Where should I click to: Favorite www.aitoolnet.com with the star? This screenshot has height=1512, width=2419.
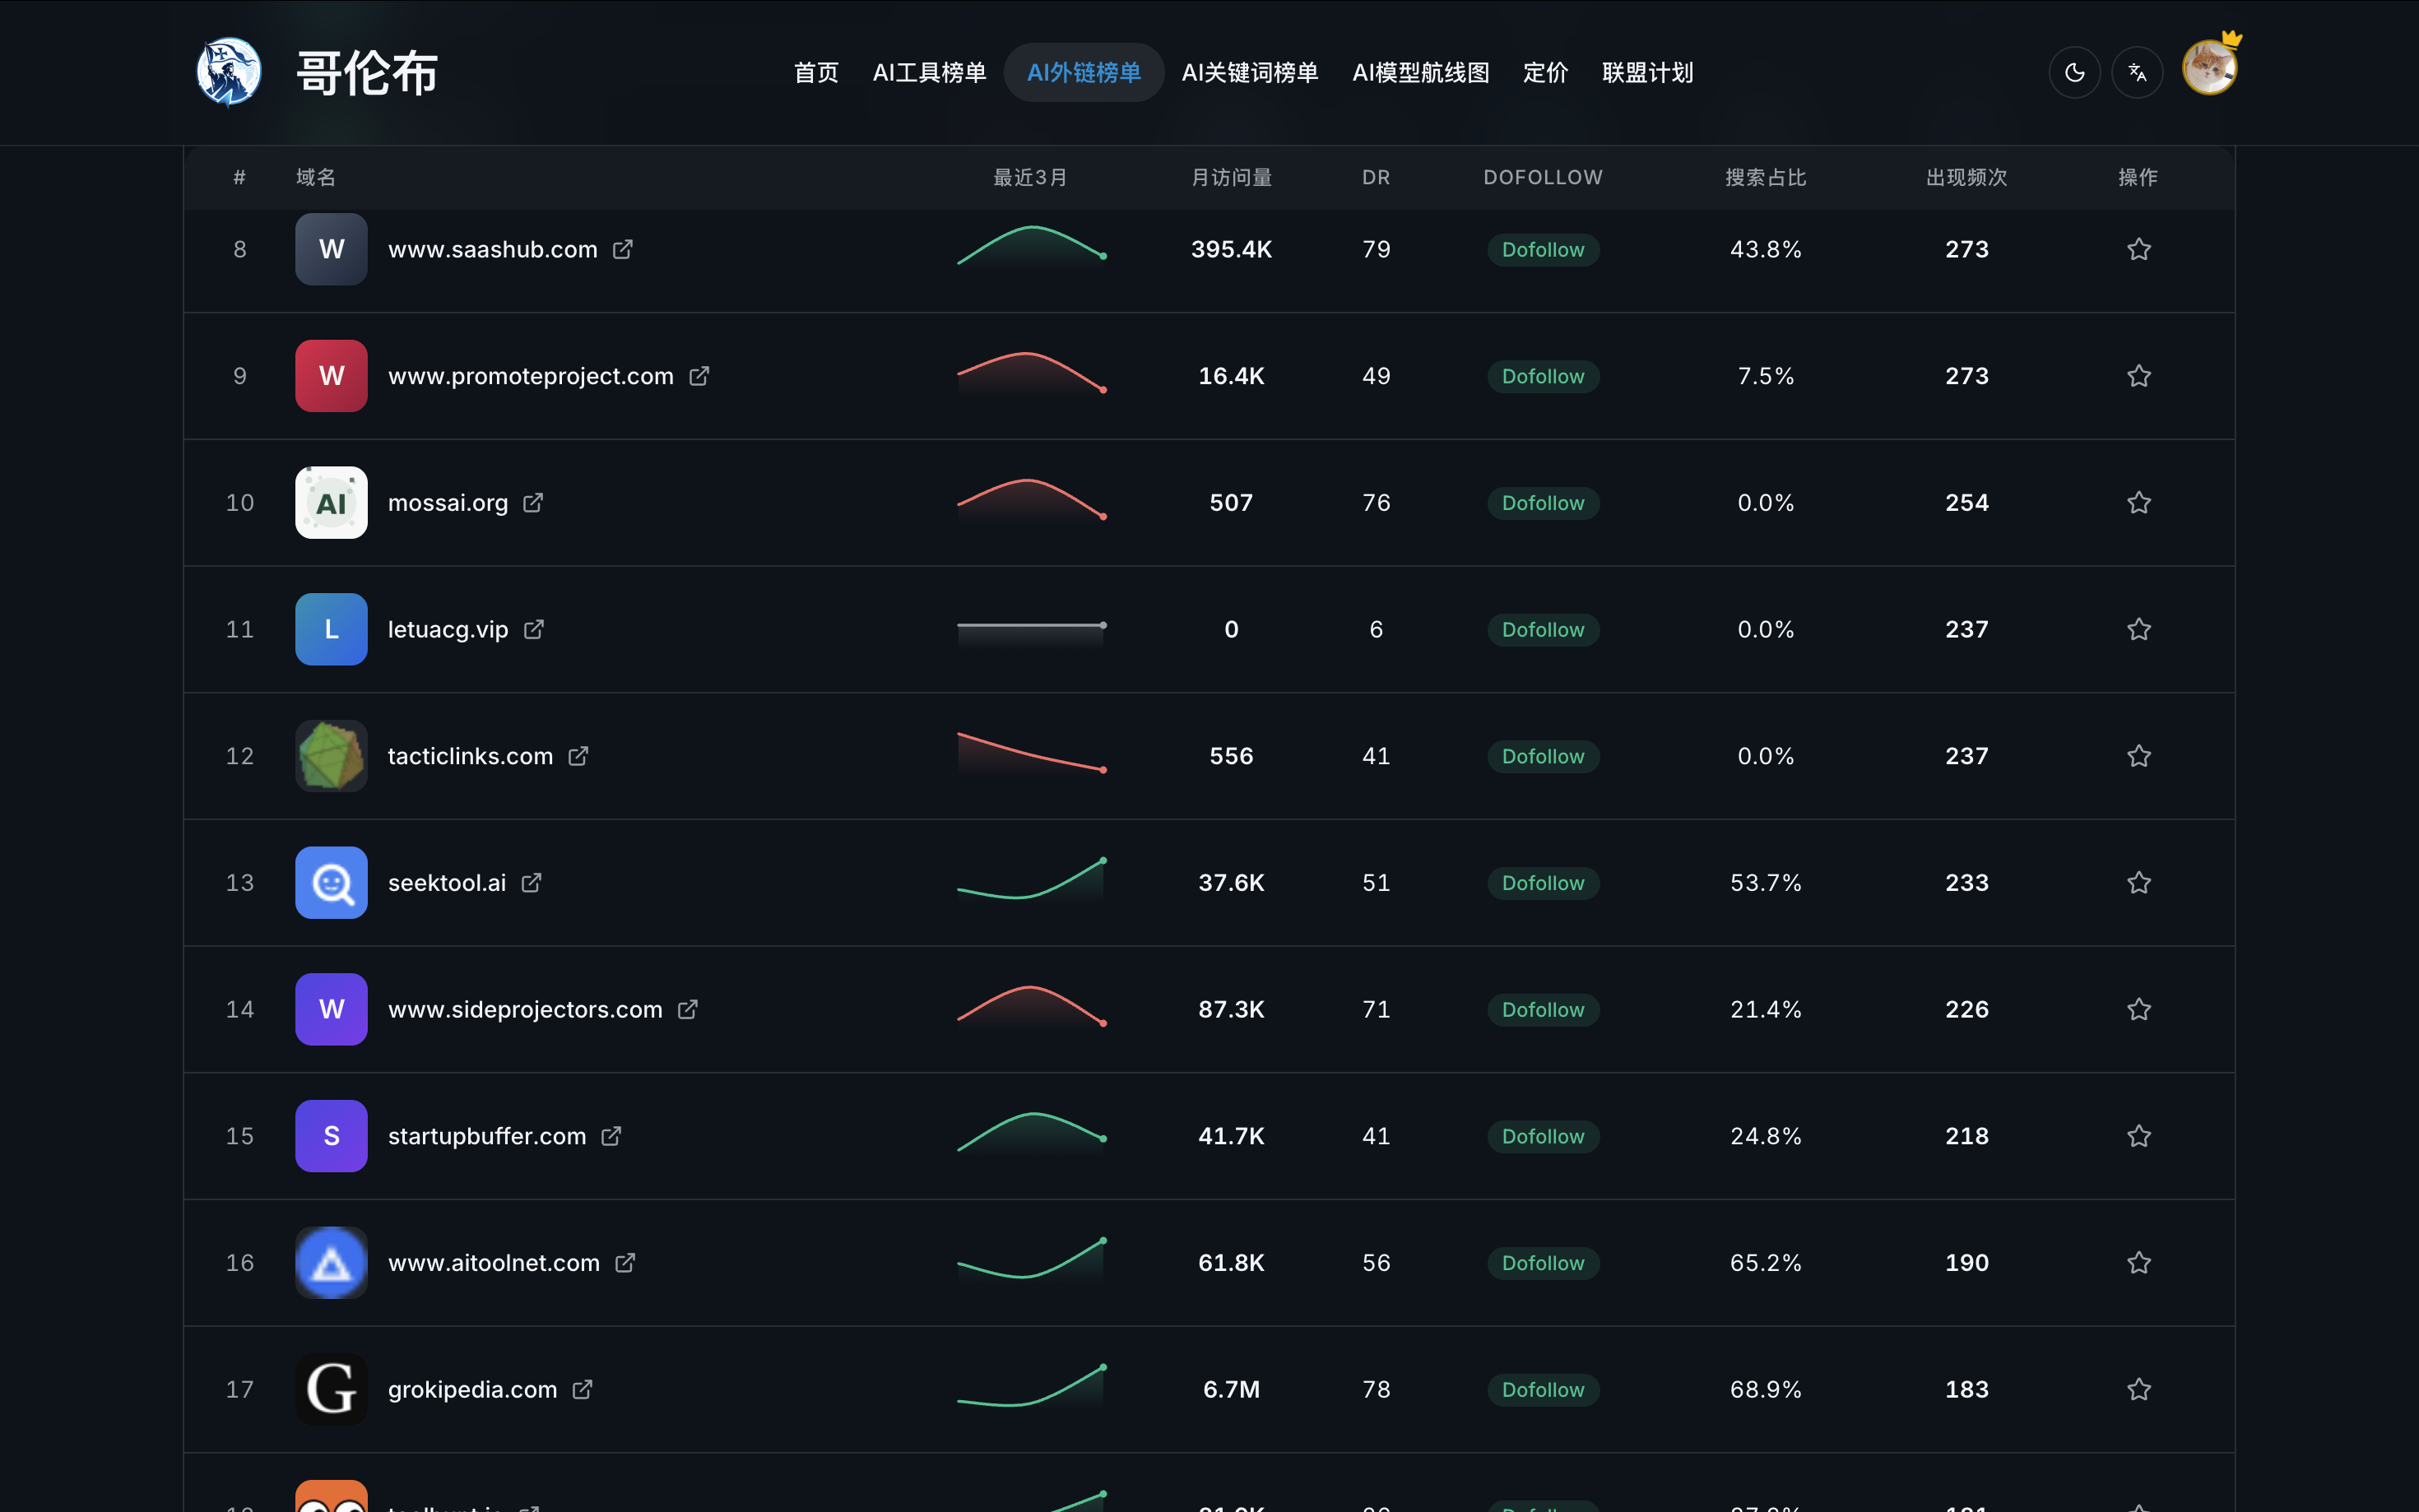tap(2138, 1263)
